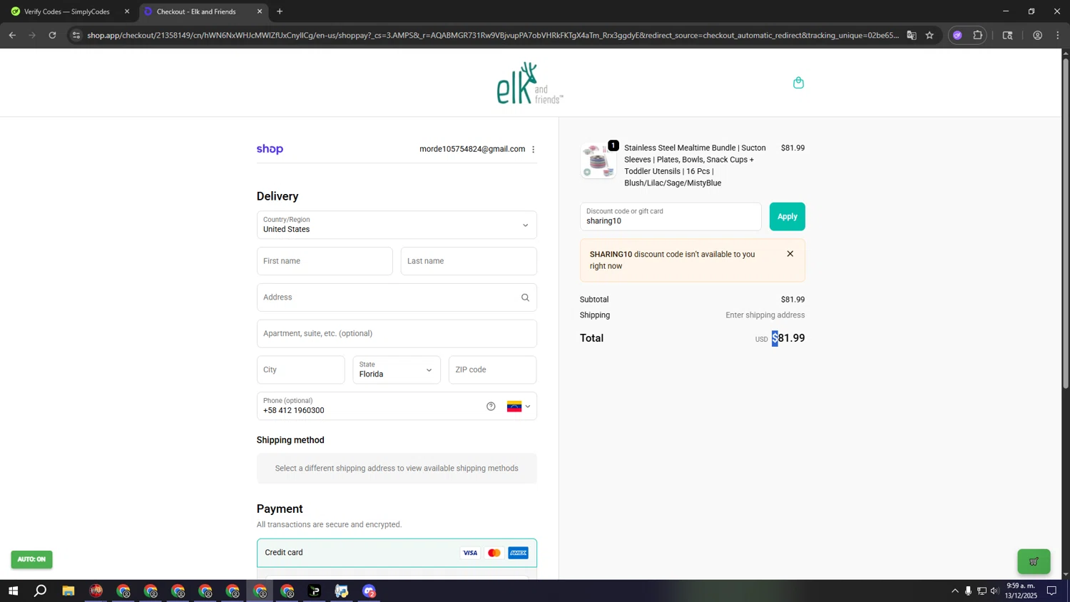Reload the checkout page
Viewport: 1070px width, 602px height.
click(x=52, y=35)
